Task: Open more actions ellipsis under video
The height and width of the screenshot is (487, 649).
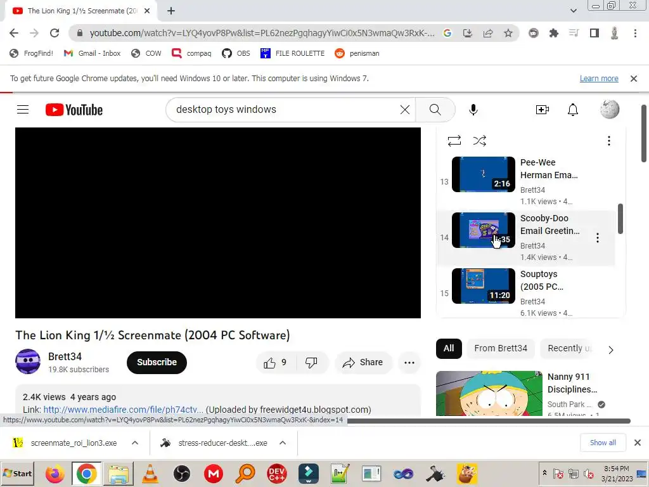Action: click(409, 363)
